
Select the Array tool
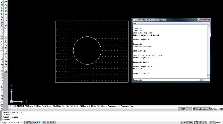tap(2, 14)
